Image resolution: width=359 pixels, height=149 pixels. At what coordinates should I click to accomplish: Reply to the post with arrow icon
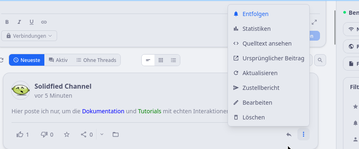(289, 134)
